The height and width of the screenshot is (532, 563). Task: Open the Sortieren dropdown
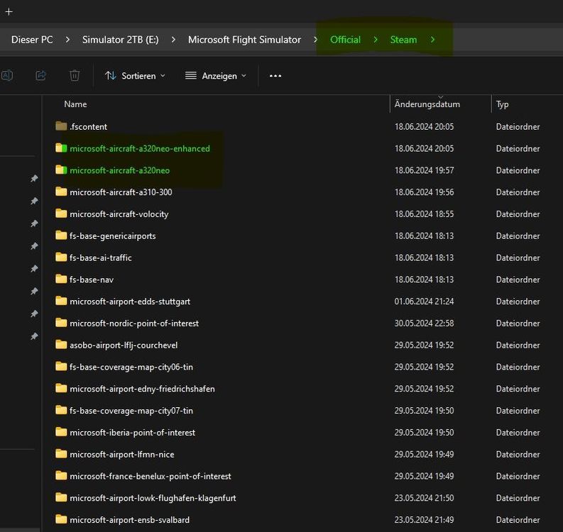[135, 75]
